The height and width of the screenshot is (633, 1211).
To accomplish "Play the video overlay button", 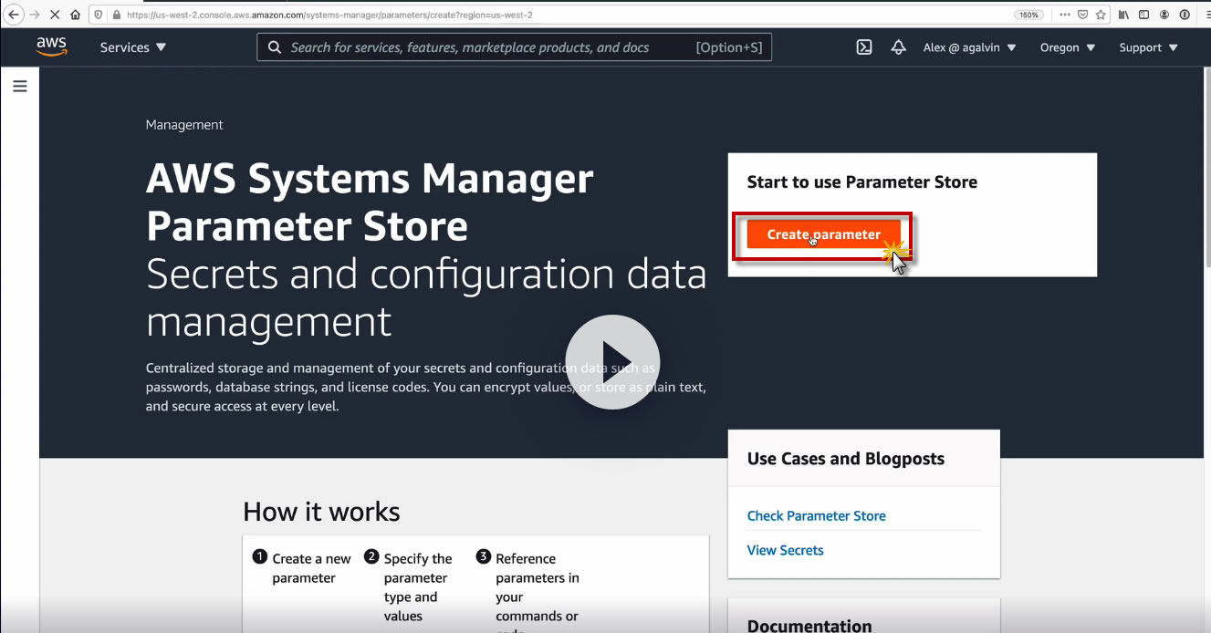I will tap(612, 361).
